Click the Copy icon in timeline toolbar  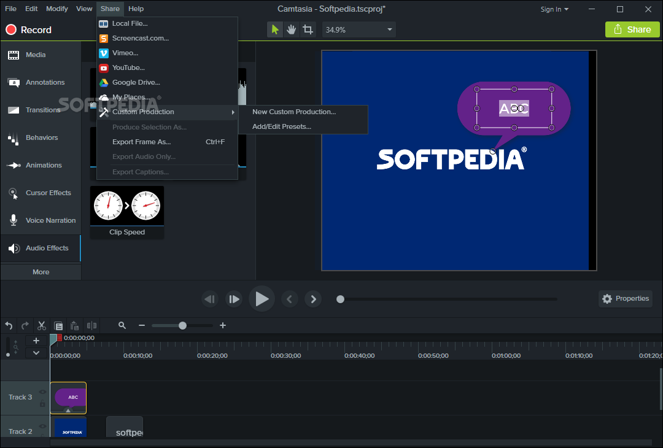pos(58,325)
